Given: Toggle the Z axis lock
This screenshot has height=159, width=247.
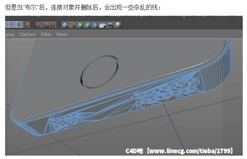Looking at the screenshot, I should 19,25.
